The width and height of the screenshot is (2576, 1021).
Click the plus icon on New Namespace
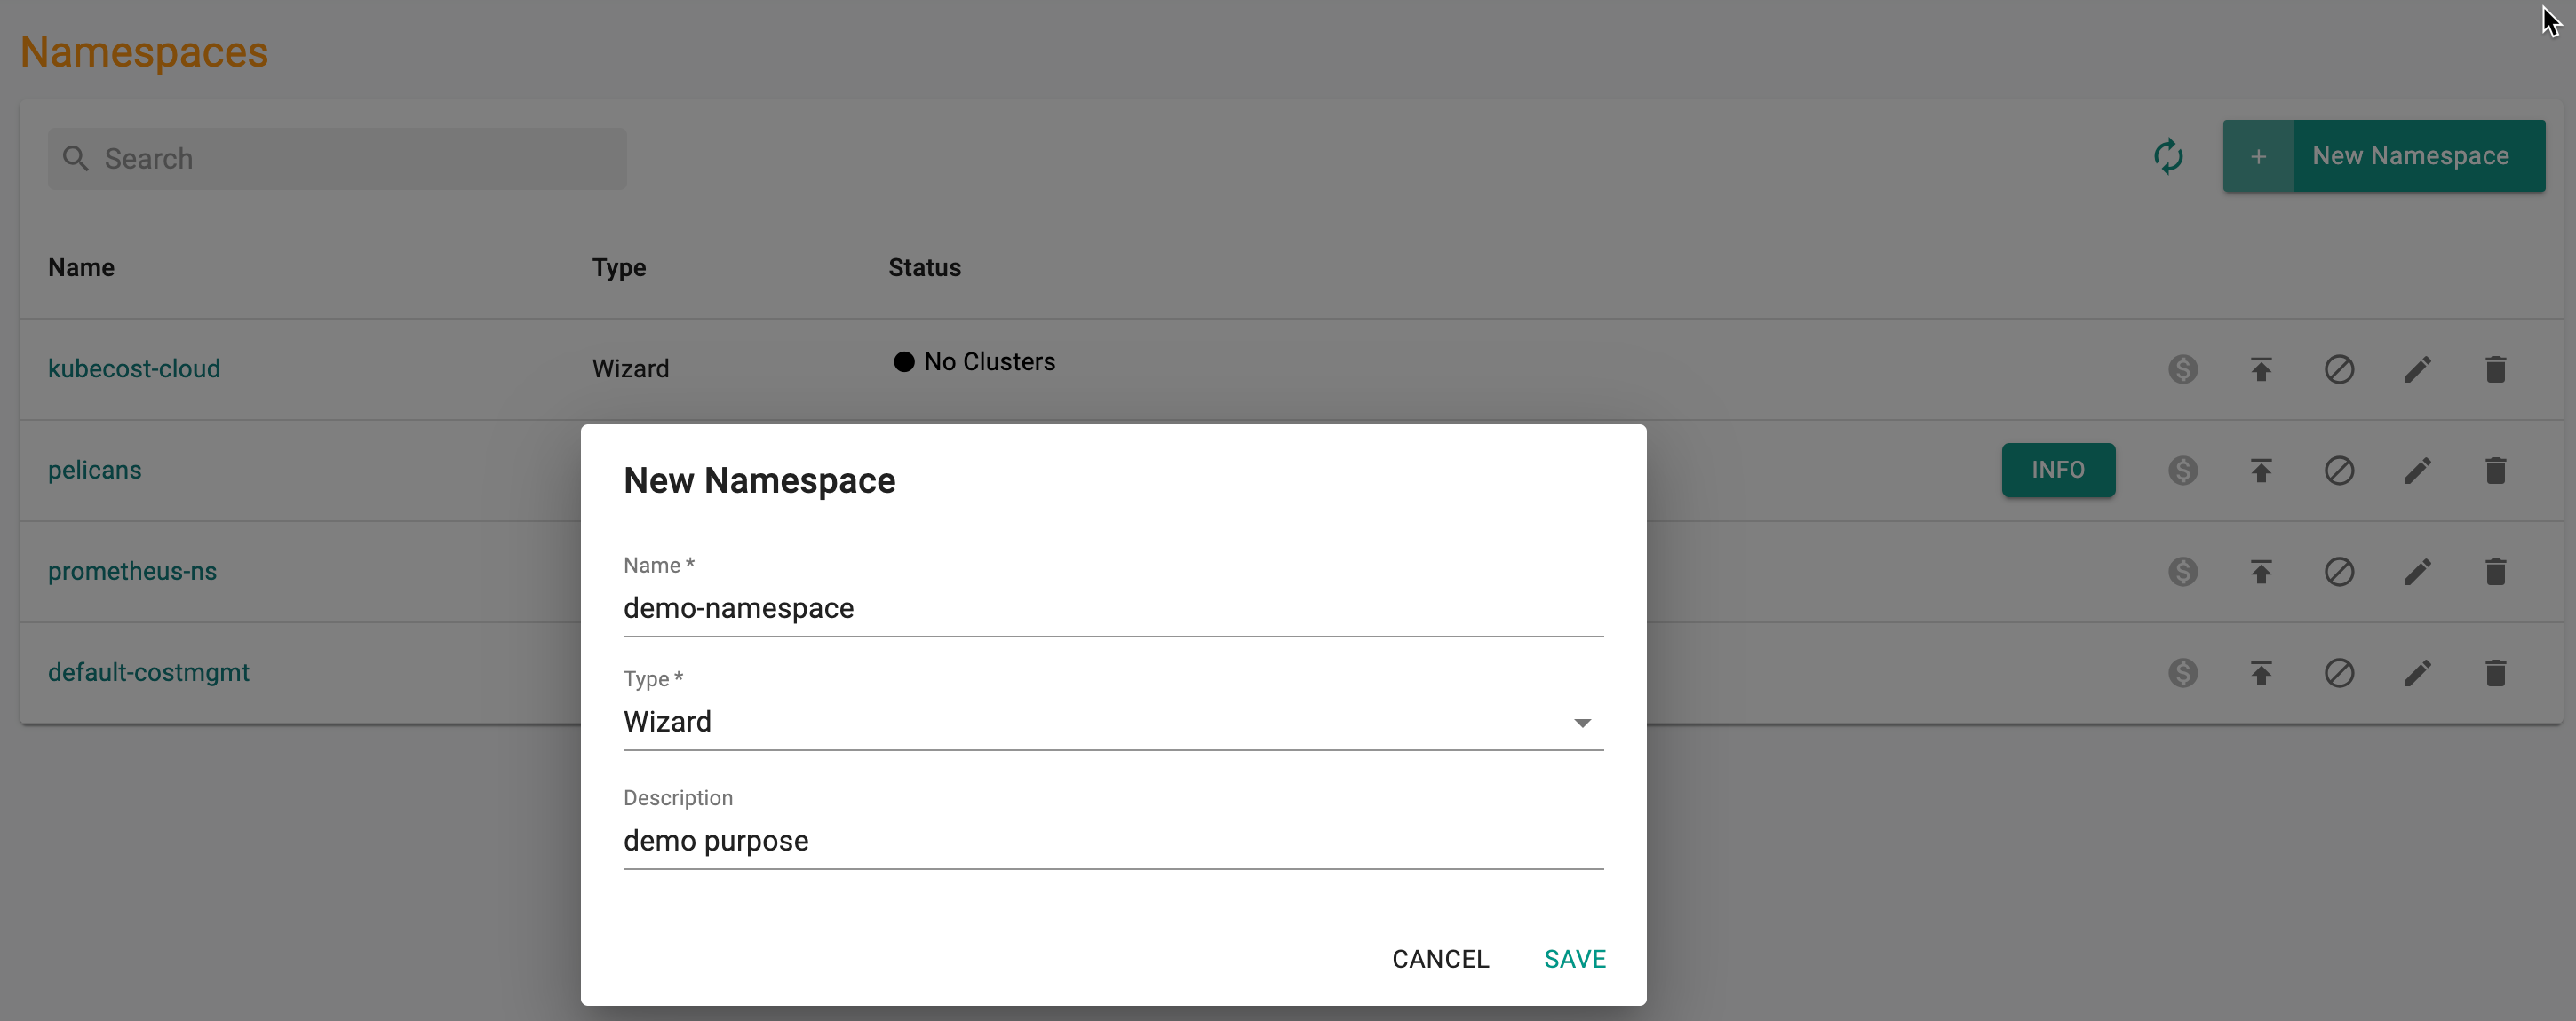click(x=2258, y=157)
